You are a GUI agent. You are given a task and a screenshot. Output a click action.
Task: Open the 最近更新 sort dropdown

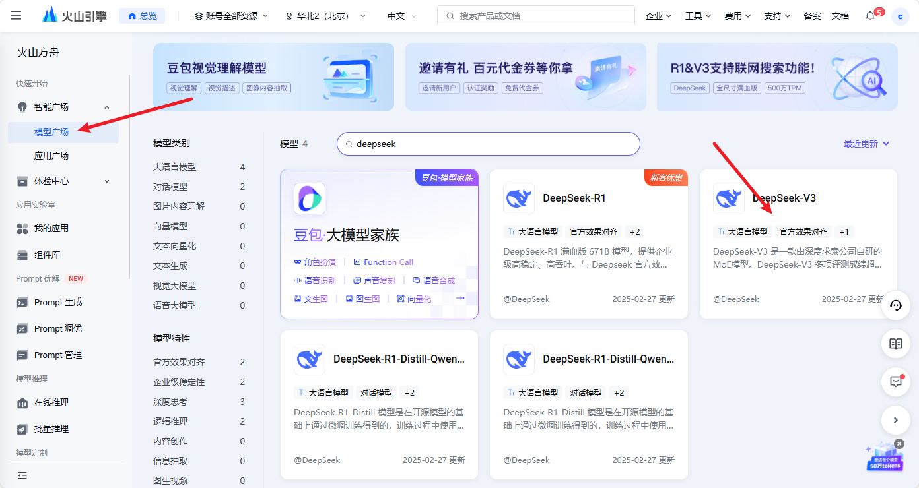pos(866,144)
